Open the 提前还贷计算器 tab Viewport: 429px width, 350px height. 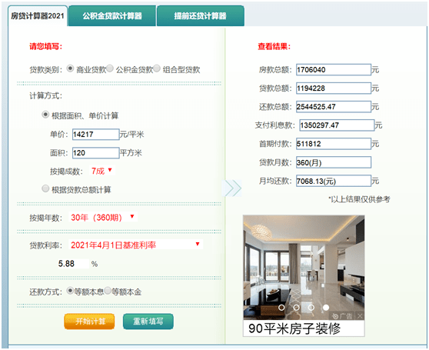pos(201,16)
